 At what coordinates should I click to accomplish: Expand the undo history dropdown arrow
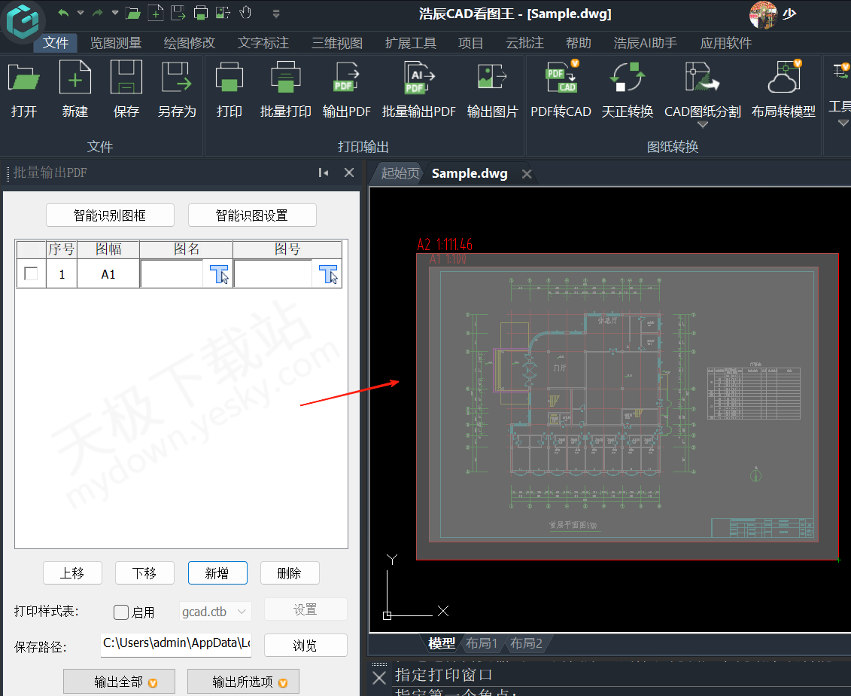pyautogui.click(x=81, y=13)
